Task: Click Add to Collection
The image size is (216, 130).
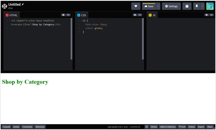Action: 168,127
